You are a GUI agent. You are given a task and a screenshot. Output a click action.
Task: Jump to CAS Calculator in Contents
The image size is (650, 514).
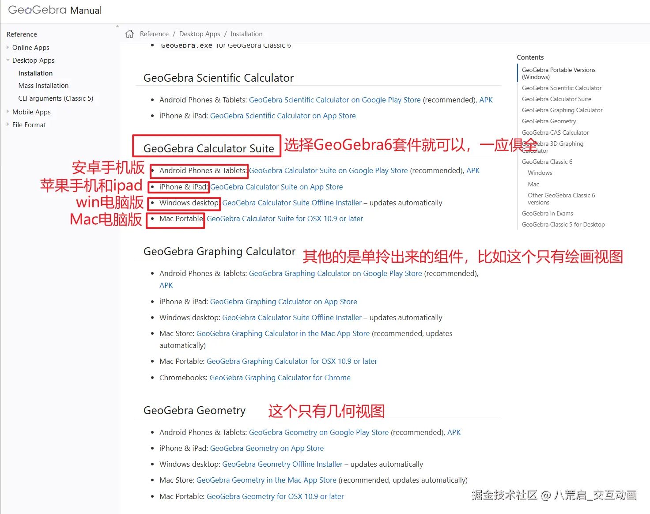coord(555,132)
